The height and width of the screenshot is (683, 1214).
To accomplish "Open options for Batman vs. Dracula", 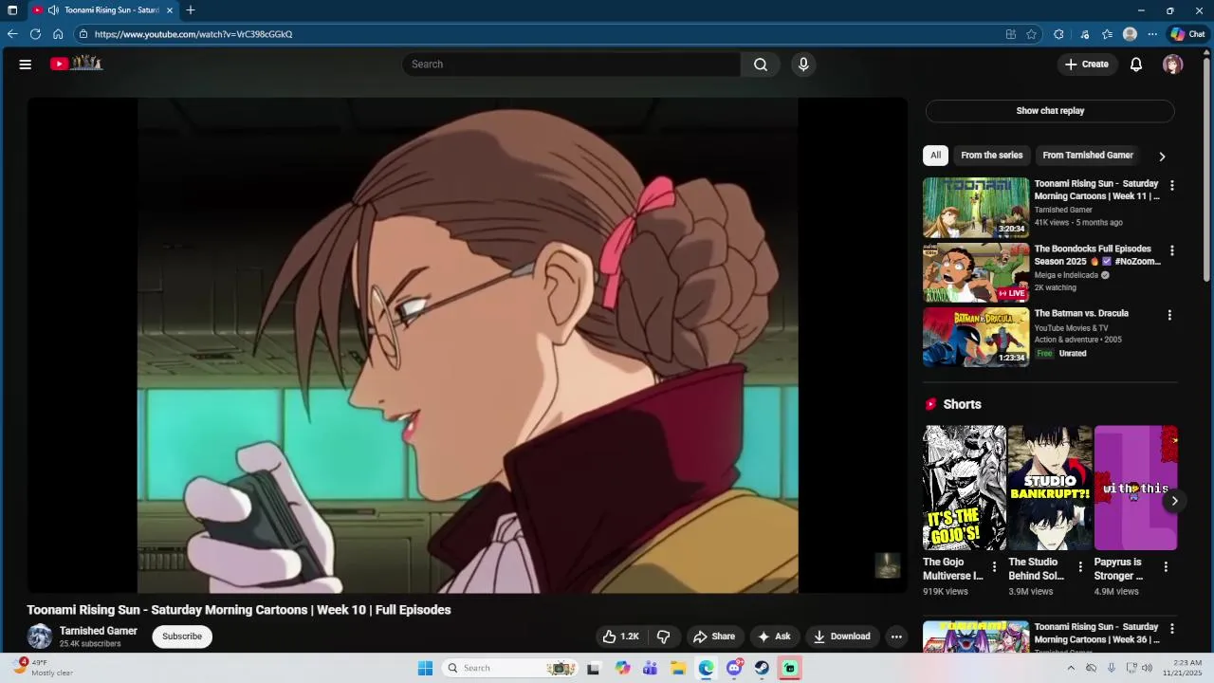I will point(1169,315).
